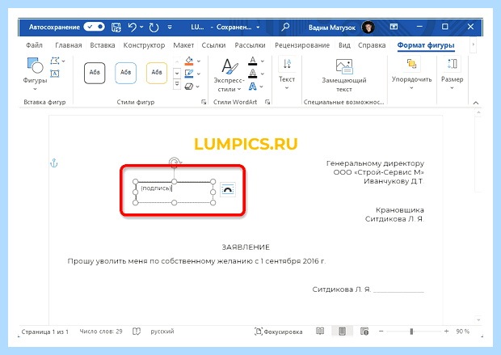Open the Макет tab
Screen dimensions: 501x355
(183, 45)
